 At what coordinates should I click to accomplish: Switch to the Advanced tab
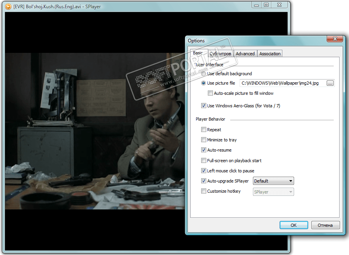(245, 54)
